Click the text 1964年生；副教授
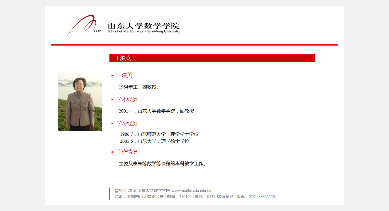This screenshot has width=389, height=211. pyautogui.click(x=139, y=87)
